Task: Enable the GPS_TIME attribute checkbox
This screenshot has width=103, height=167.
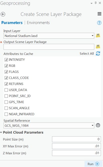Action: tap(6, 102)
